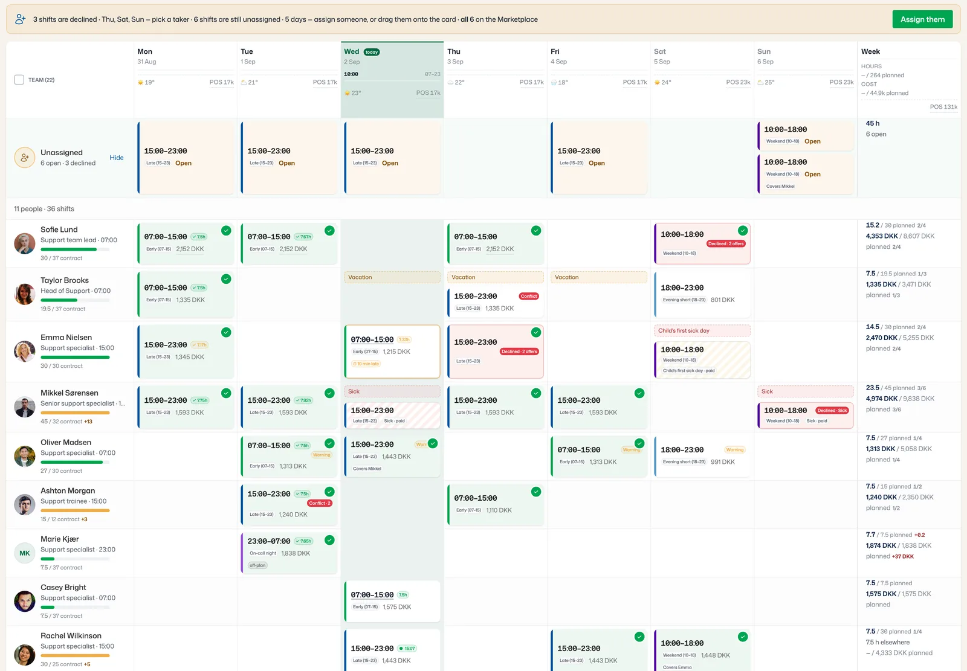This screenshot has height=671, width=967.
Task: Click the Unassigned person-add icon
Action: point(25,158)
